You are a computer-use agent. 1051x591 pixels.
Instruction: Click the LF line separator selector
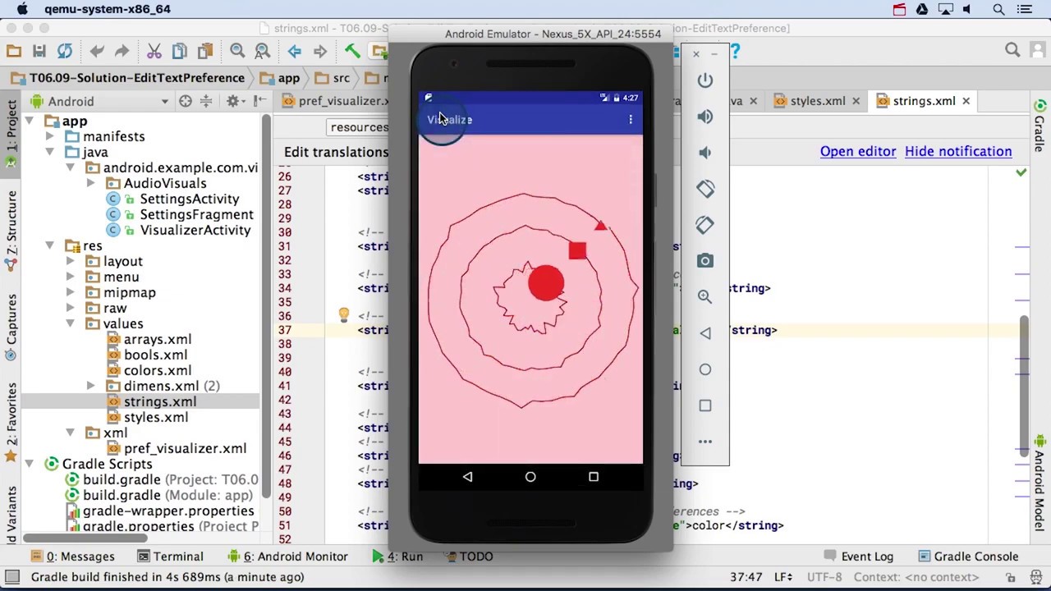[783, 577]
